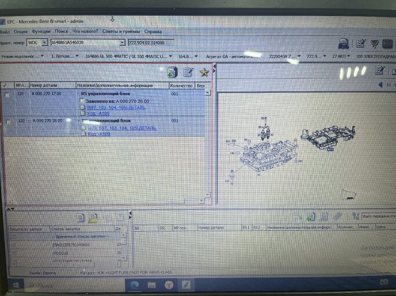The width and height of the screenshot is (396, 296).
Task: Open the vehicle datacard icon in top toolbar
Action: [343, 44]
